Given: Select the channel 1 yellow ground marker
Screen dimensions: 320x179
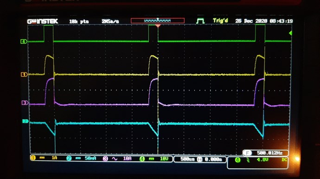Looking at the screenshot, I should coord(24,74).
